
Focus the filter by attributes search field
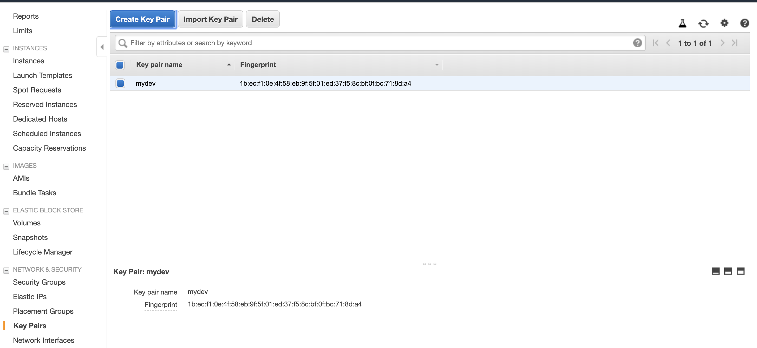[380, 43]
